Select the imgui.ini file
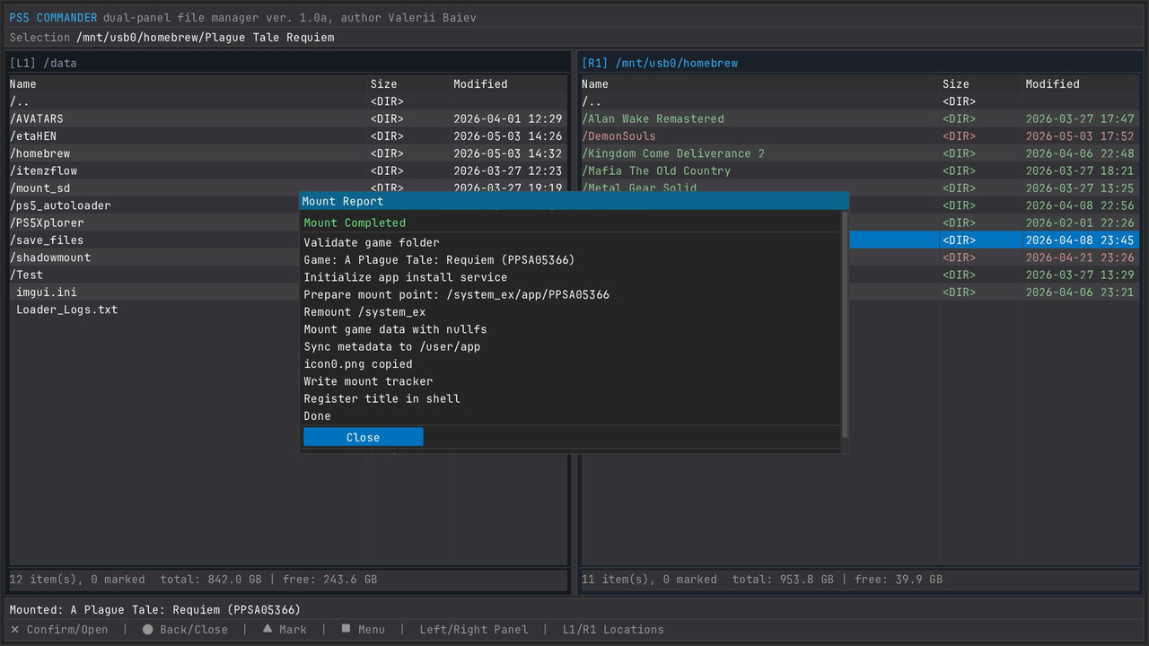 click(x=153, y=292)
